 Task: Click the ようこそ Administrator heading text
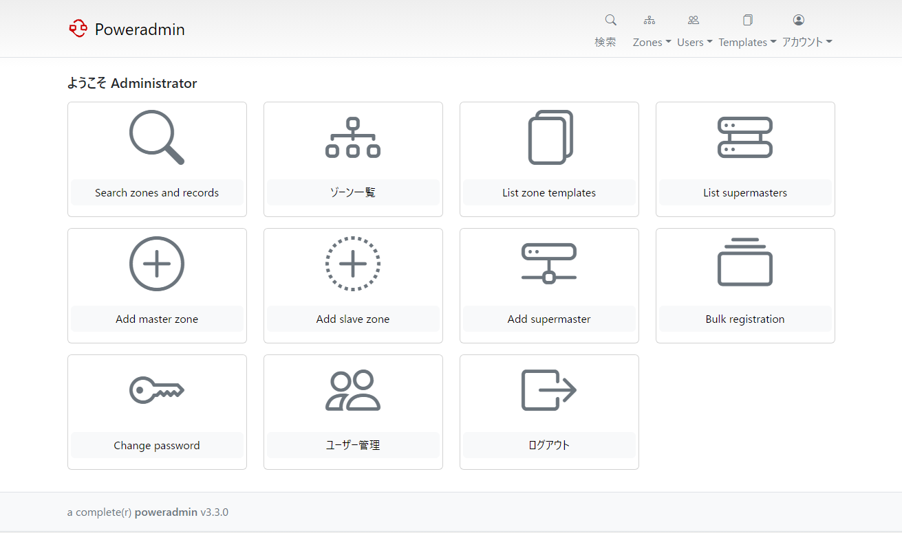point(132,83)
